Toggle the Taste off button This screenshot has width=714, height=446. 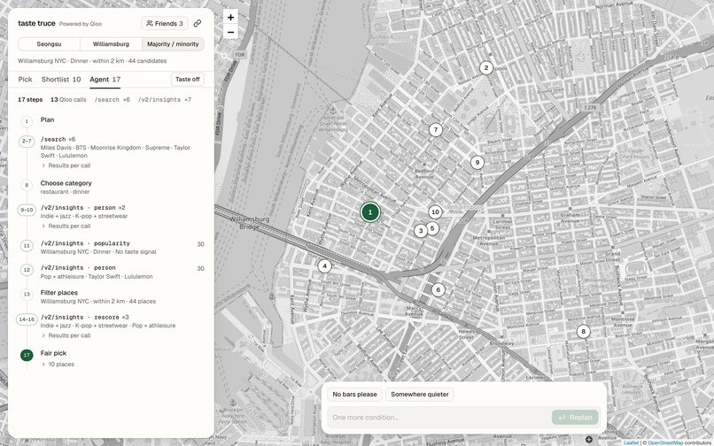point(188,79)
